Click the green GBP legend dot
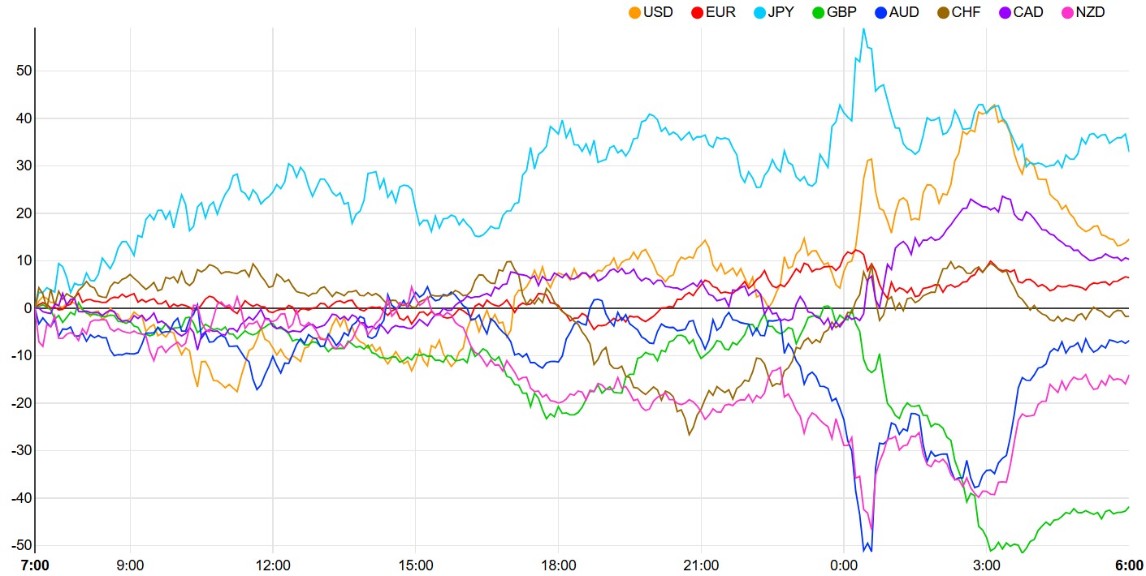This screenshot has width=1146, height=576. point(819,12)
